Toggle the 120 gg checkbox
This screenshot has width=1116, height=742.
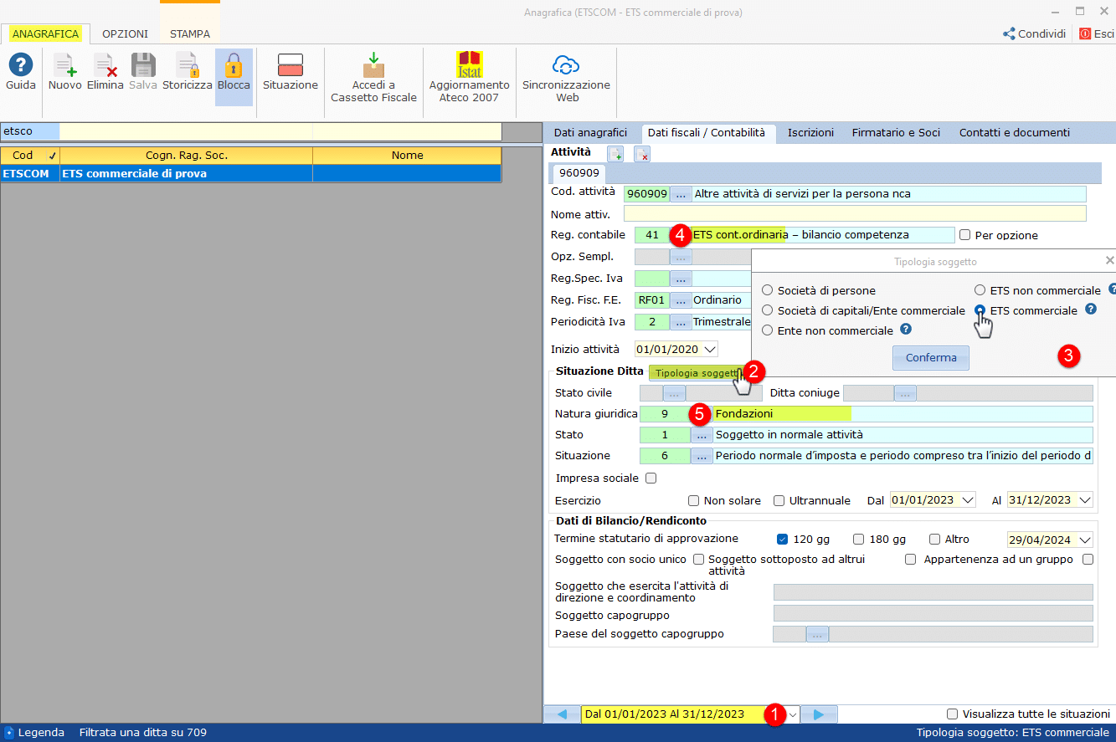click(782, 540)
